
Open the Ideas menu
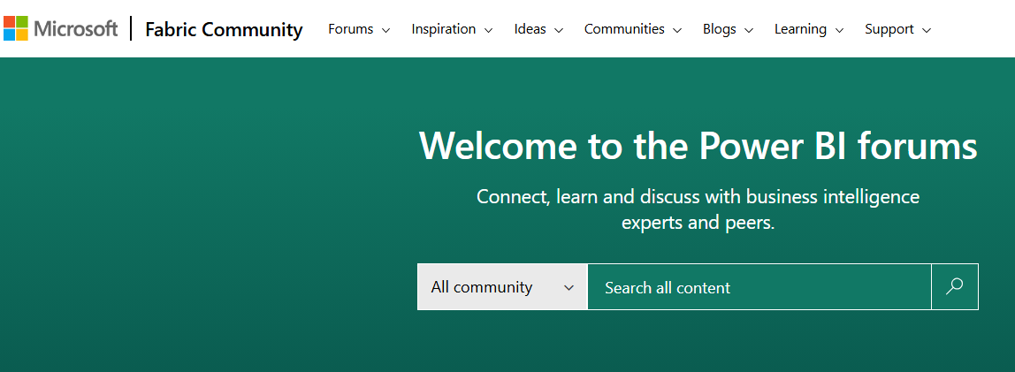tap(538, 29)
